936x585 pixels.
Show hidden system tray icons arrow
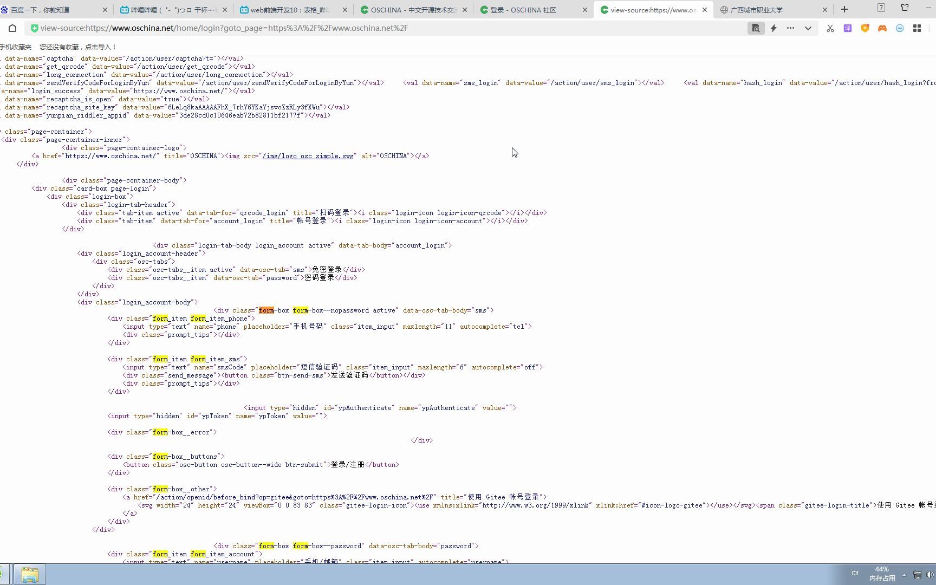click(903, 575)
